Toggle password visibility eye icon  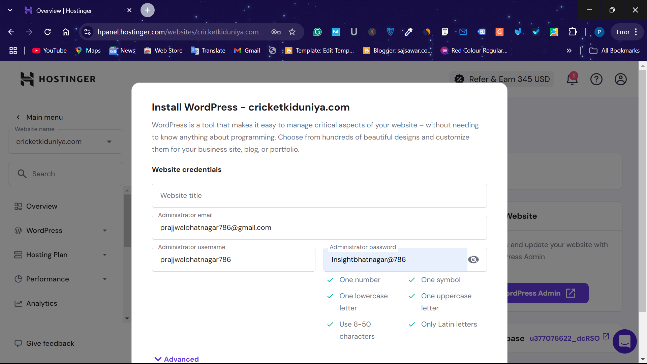click(x=473, y=260)
